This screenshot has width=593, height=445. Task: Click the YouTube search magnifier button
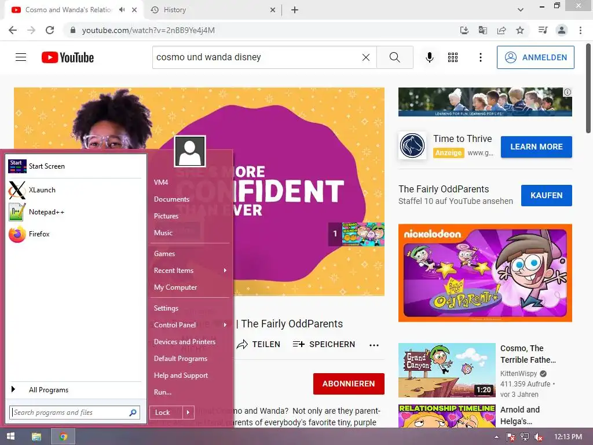pyautogui.click(x=394, y=57)
